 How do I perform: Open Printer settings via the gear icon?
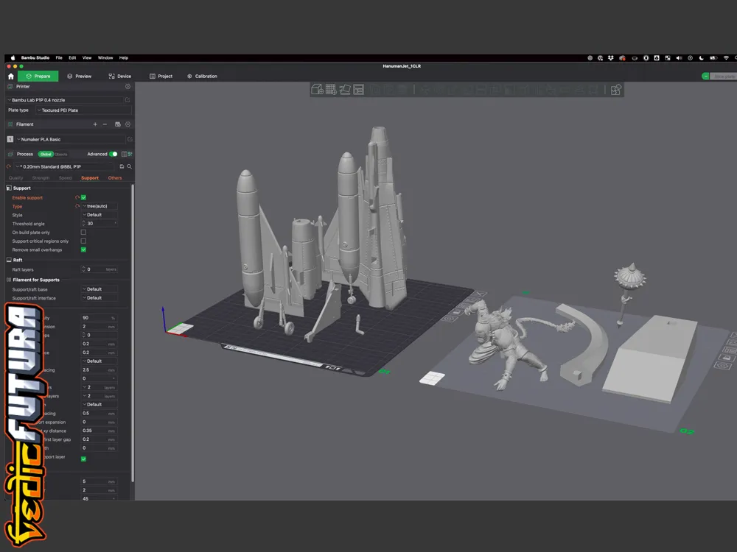pos(128,87)
